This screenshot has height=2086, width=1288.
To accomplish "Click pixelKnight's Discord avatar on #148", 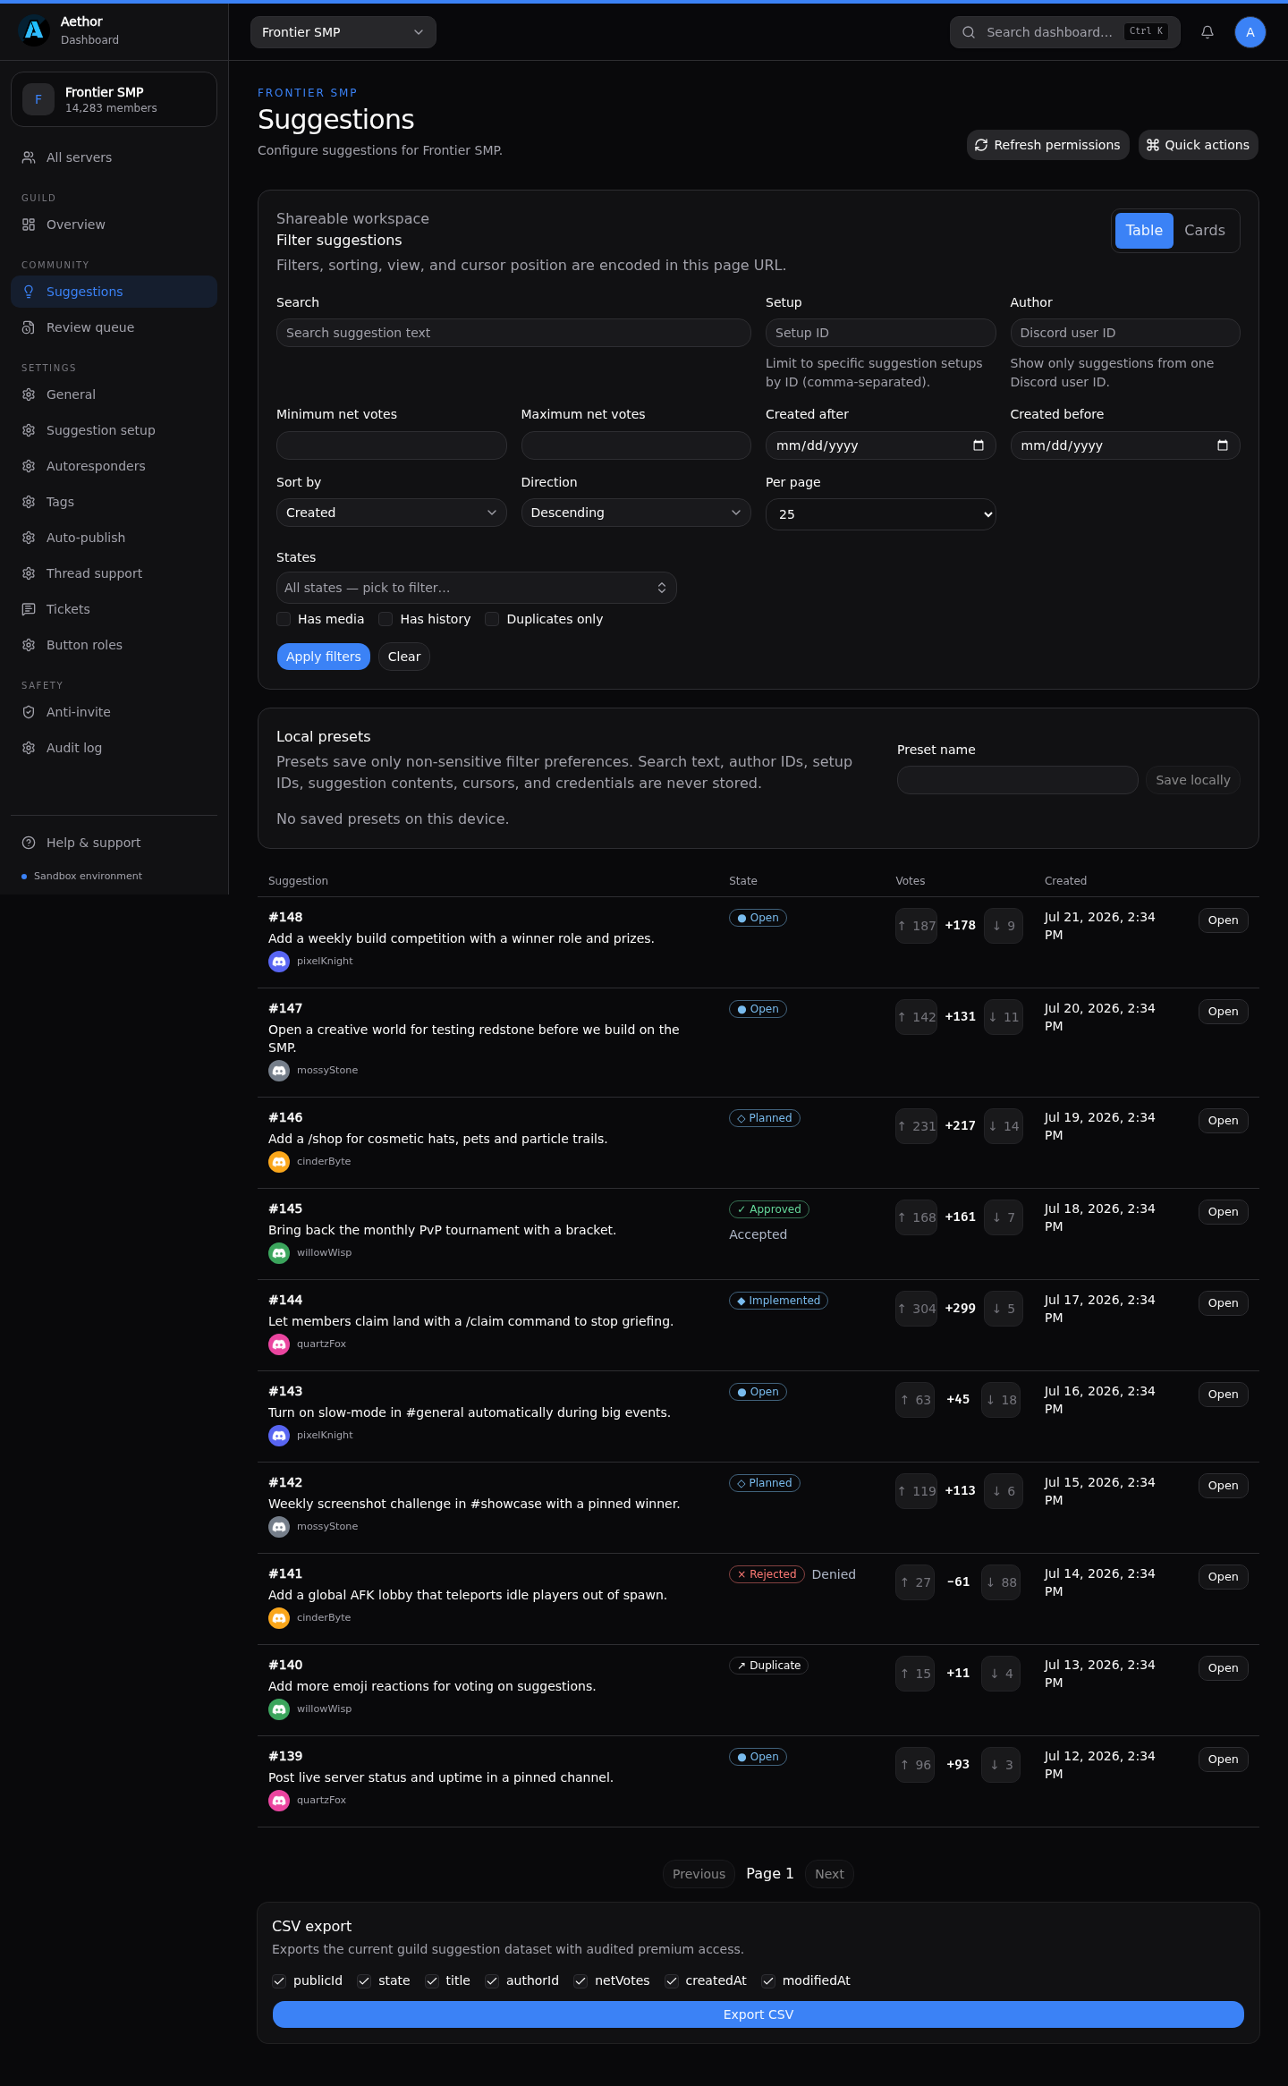I will (x=279, y=962).
